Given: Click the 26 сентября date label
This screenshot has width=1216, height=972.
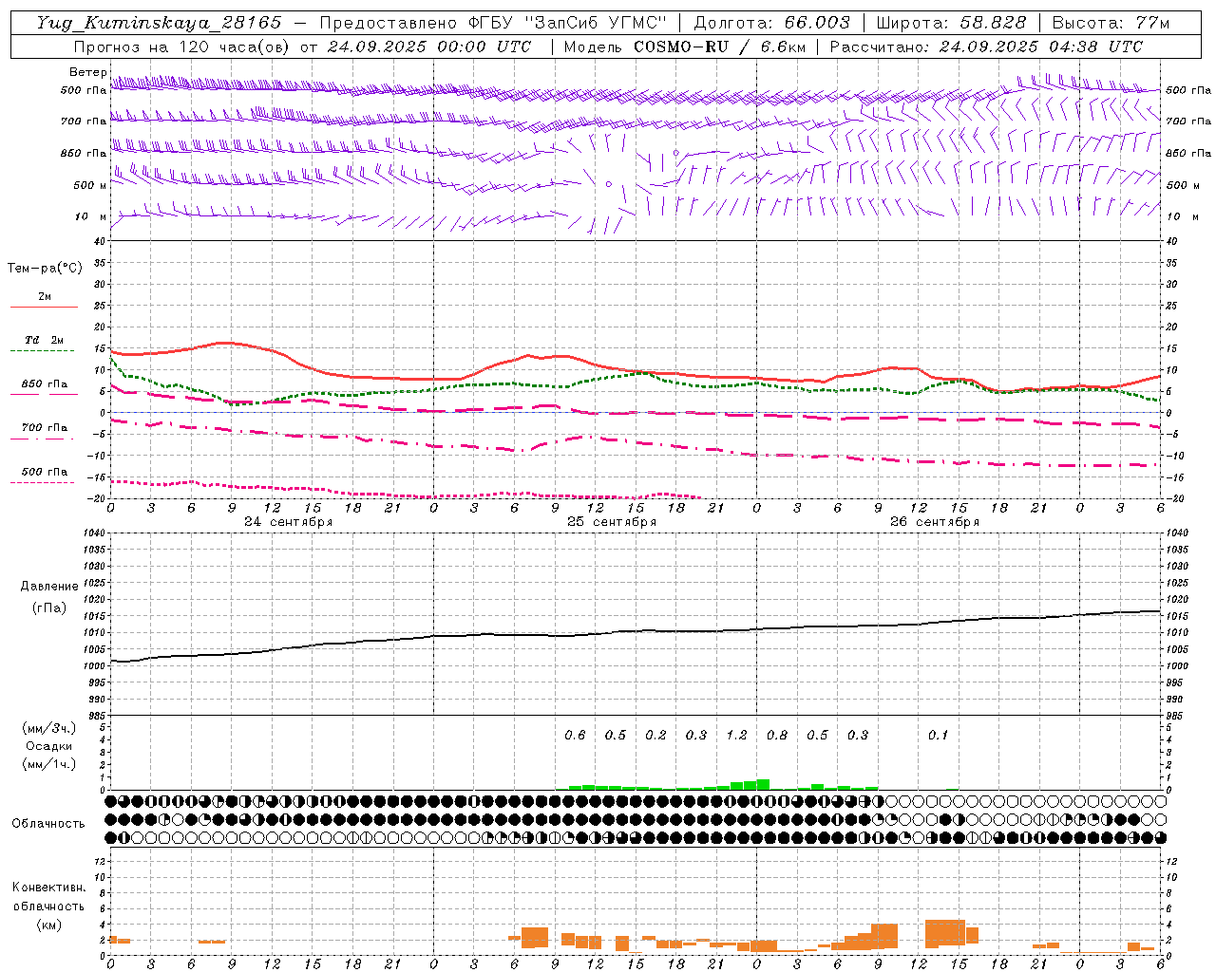Looking at the screenshot, I should (x=935, y=522).
